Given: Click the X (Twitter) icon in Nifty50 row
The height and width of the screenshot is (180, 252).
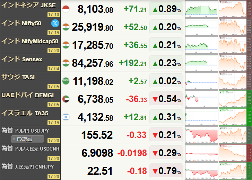Looking at the screenshot, I should pyautogui.click(x=55, y=23).
